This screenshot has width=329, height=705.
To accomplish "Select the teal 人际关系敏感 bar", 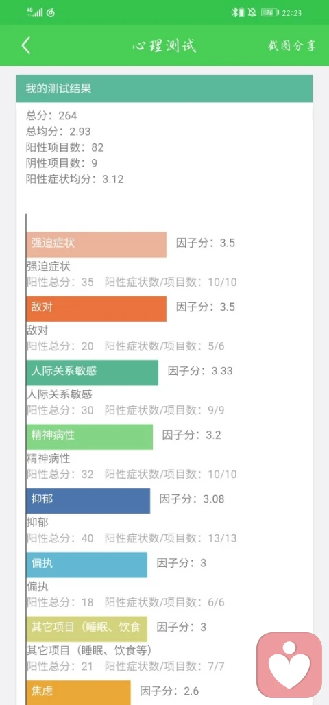I will point(93,372).
